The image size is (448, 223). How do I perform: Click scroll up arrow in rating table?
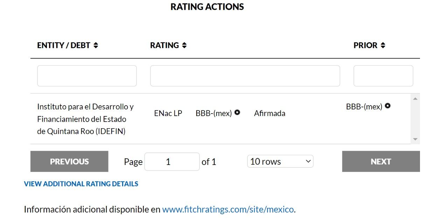pos(415,99)
